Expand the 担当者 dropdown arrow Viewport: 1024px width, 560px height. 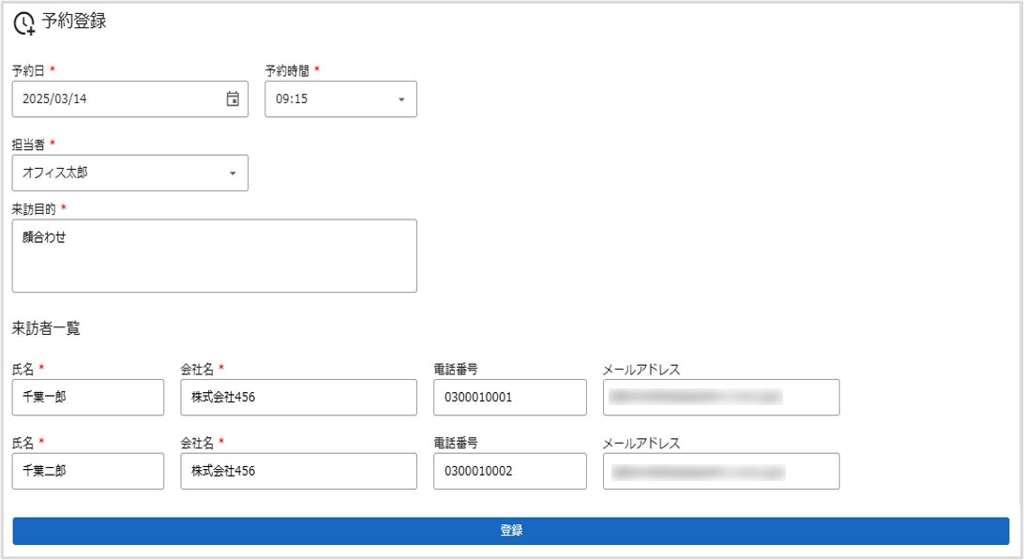point(233,174)
